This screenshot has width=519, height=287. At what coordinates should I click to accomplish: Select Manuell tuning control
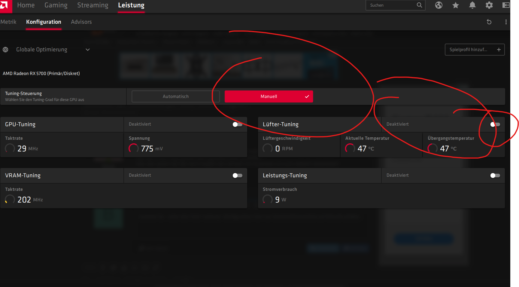point(269,96)
